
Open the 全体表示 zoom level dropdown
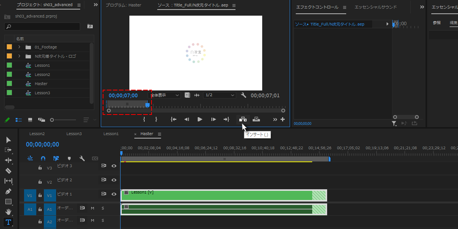(x=164, y=95)
